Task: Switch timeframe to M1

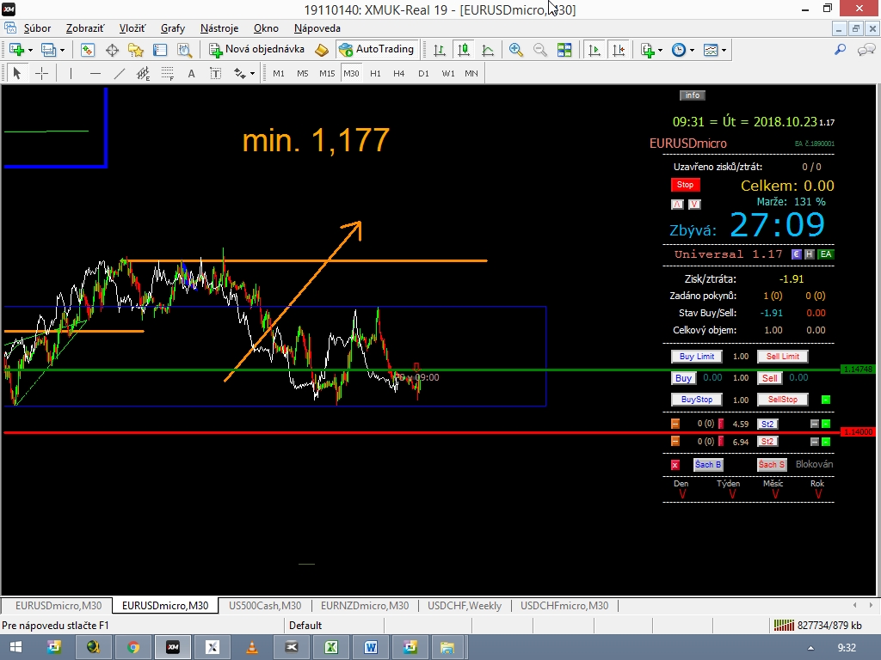Action: point(279,73)
